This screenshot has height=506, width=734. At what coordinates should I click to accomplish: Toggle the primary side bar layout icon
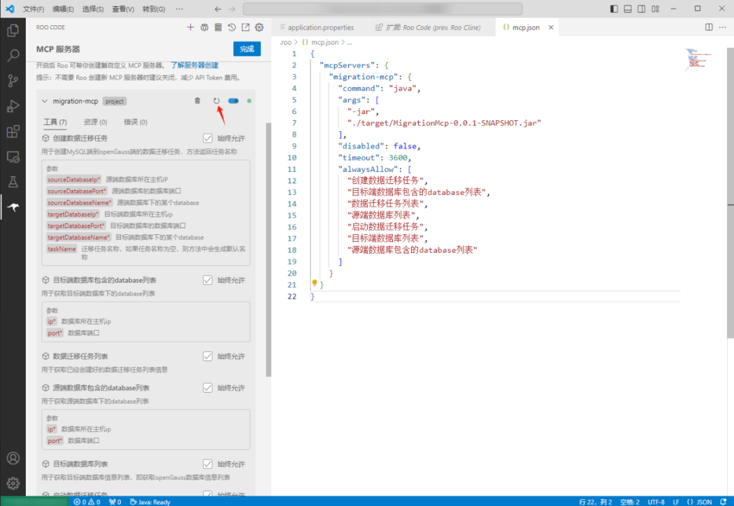pos(614,9)
